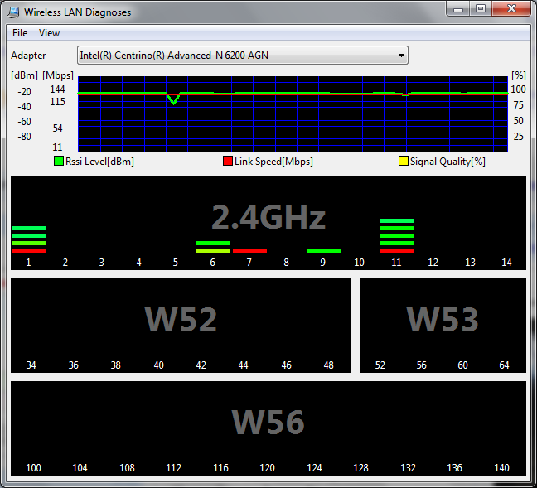Viewport: 537px width, 488px height.
Task: Click the -80 dBm axis value
Action: pyautogui.click(x=24, y=137)
